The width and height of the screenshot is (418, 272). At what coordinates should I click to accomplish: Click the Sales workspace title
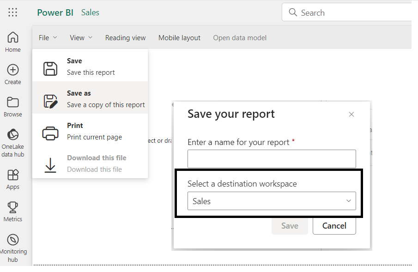[90, 12]
